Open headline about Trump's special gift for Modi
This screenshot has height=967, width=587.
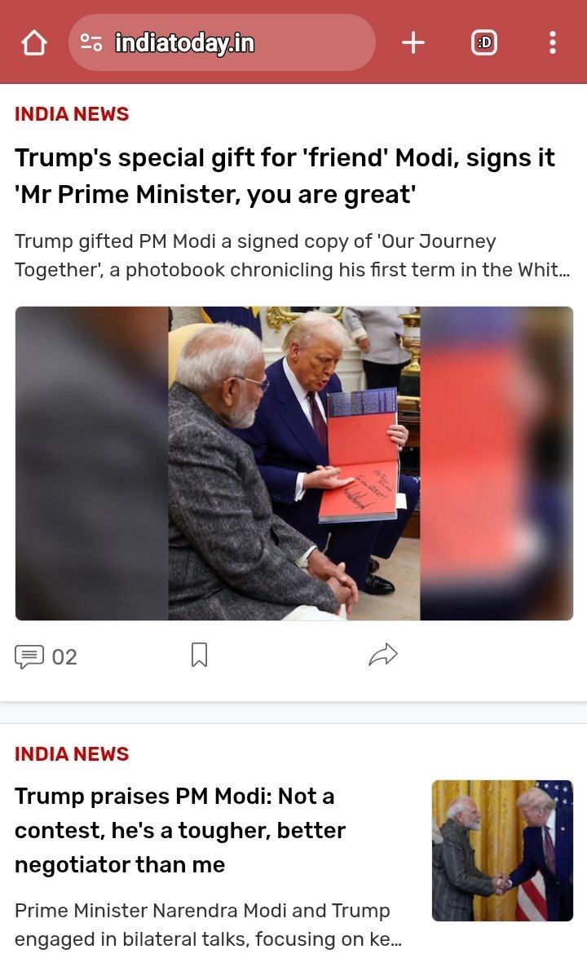285,176
